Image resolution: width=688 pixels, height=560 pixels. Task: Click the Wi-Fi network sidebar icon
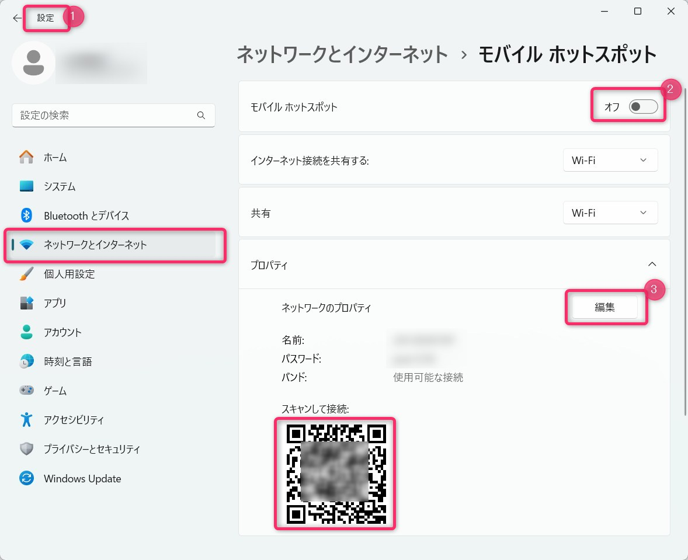tap(26, 245)
